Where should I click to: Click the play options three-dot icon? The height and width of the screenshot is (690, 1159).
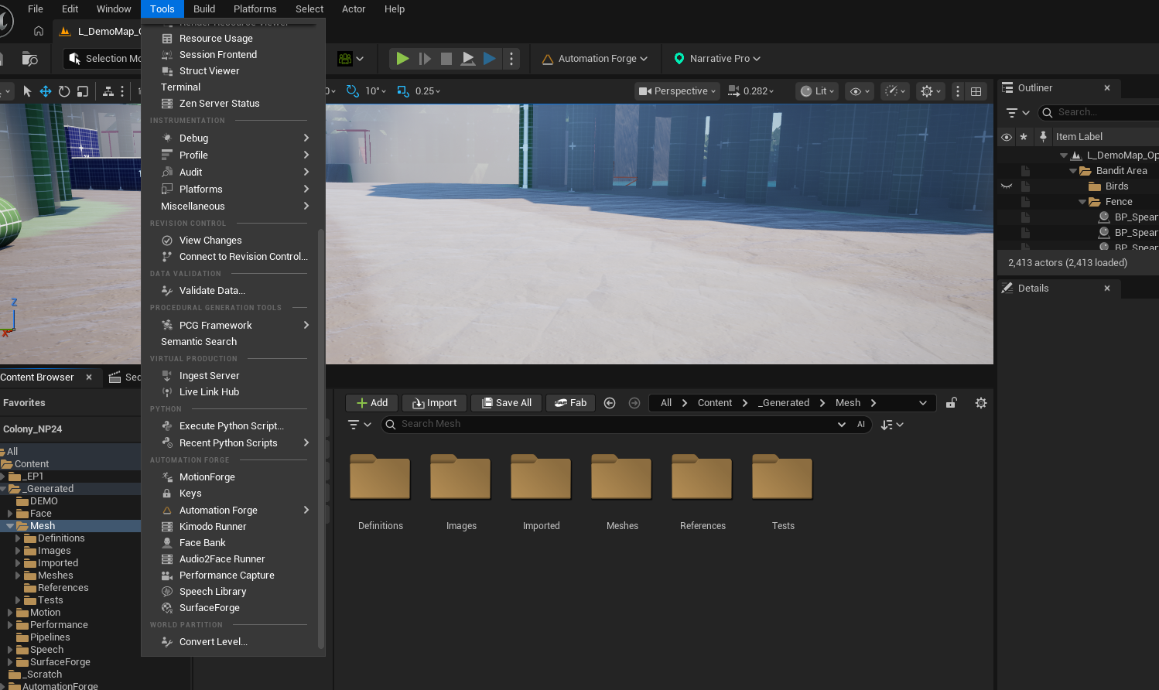click(511, 58)
